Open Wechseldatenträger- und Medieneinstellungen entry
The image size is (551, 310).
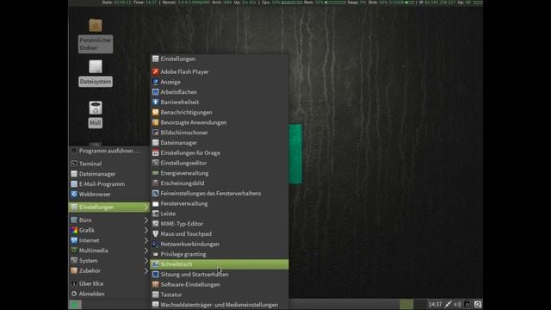click(x=220, y=305)
